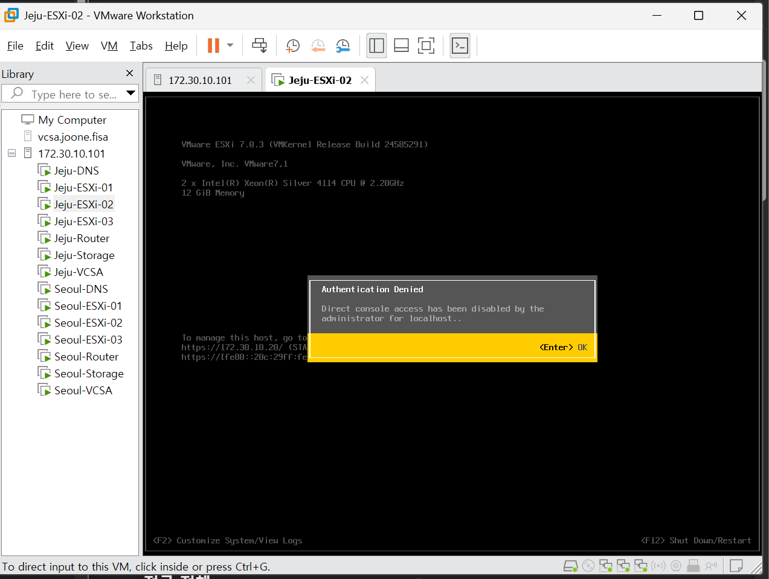This screenshot has height=579, width=769.
Task: Select the Jeju-ESXi-02 tab
Action: pos(320,80)
